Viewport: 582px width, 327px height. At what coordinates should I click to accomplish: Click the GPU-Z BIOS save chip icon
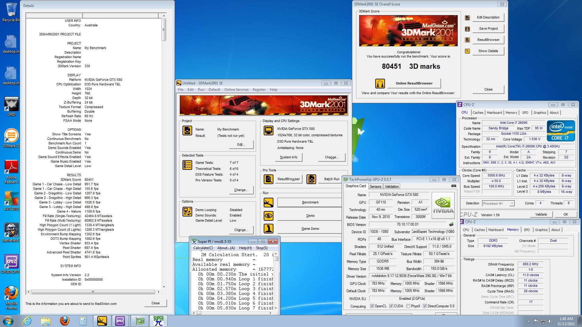451,224
